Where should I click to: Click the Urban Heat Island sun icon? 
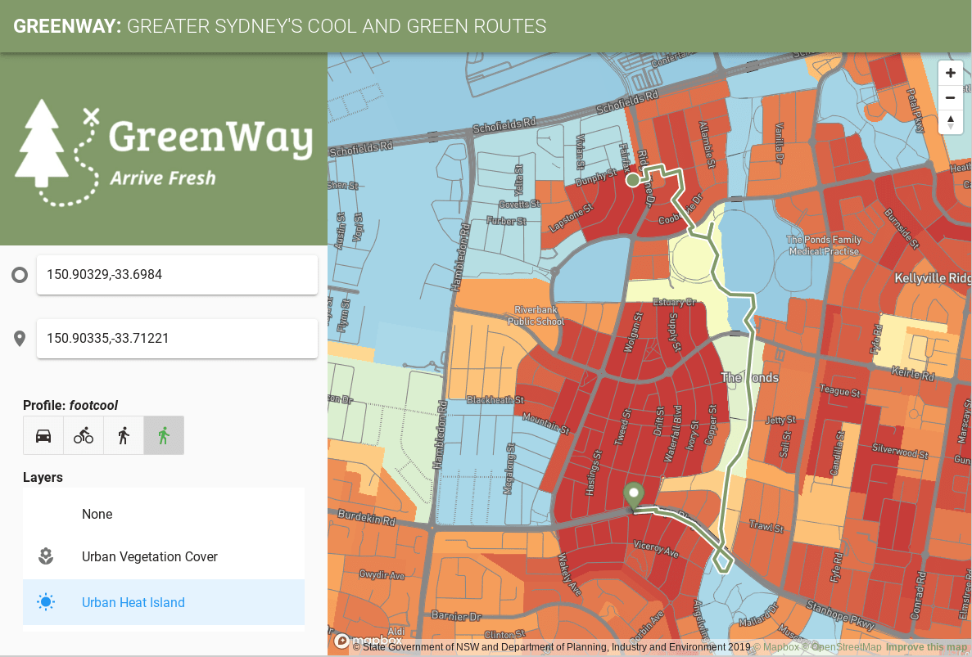pos(46,602)
